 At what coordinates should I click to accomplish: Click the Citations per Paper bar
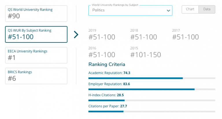pos(152,111)
